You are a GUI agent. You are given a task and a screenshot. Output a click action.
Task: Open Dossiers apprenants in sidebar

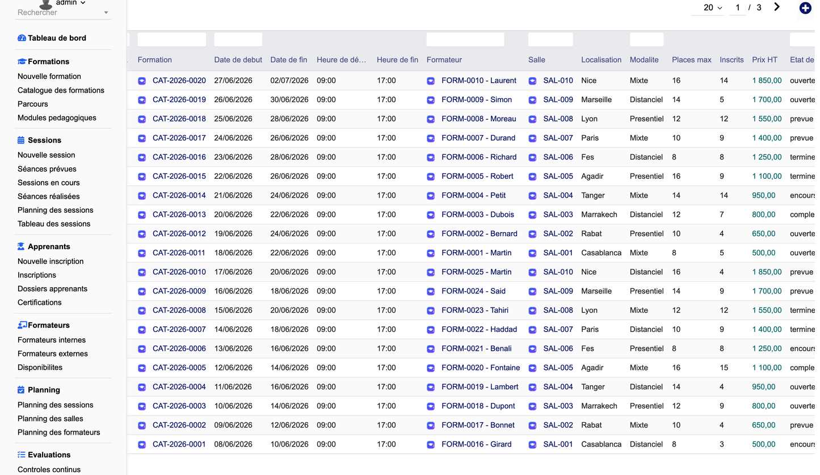[52, 288]
